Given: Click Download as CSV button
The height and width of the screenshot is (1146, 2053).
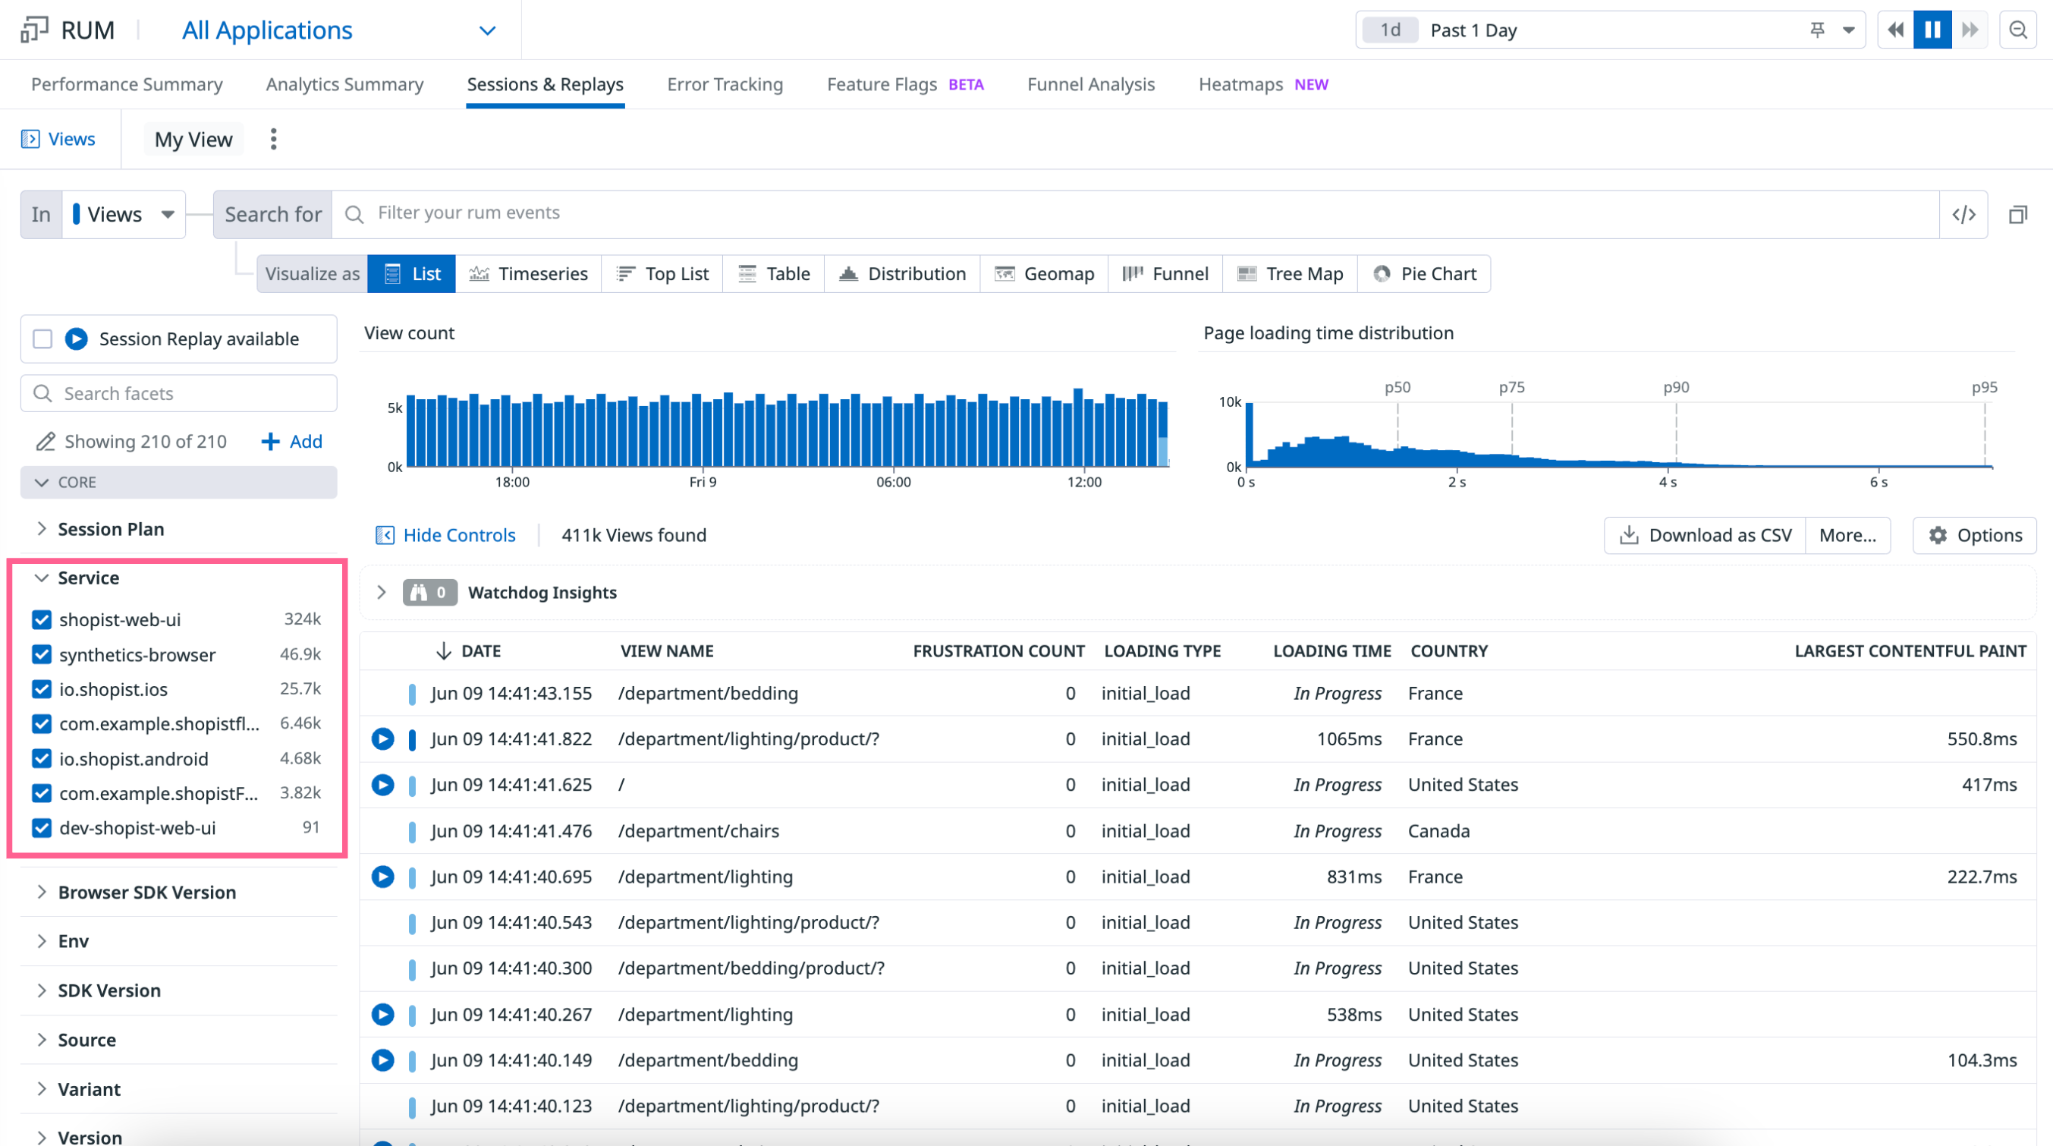Looking at the screenshot, I should pyautogui.click(x=1705, y=535).
